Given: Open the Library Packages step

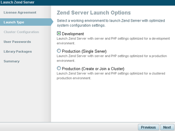Looking at the screenshot, I should coord(18,51).
